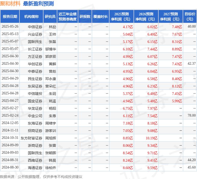Click the 6.95亿 2027 forecast value
The height and width of the screenshot is (179, 197).
point(177,71)
